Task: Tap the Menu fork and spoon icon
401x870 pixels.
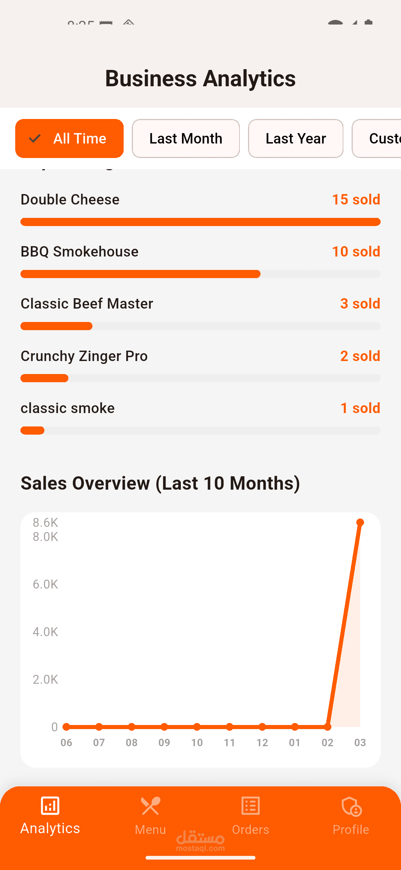Action: point(150,806)
